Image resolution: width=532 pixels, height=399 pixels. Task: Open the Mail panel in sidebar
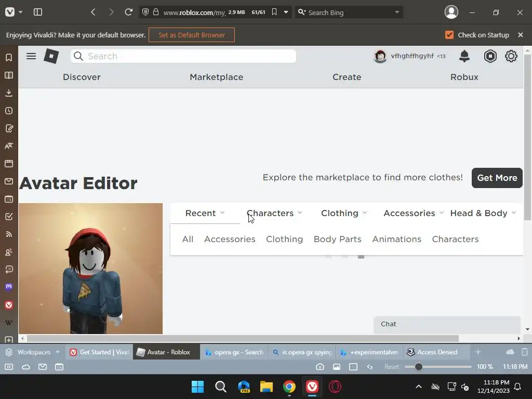coord(9,181)
